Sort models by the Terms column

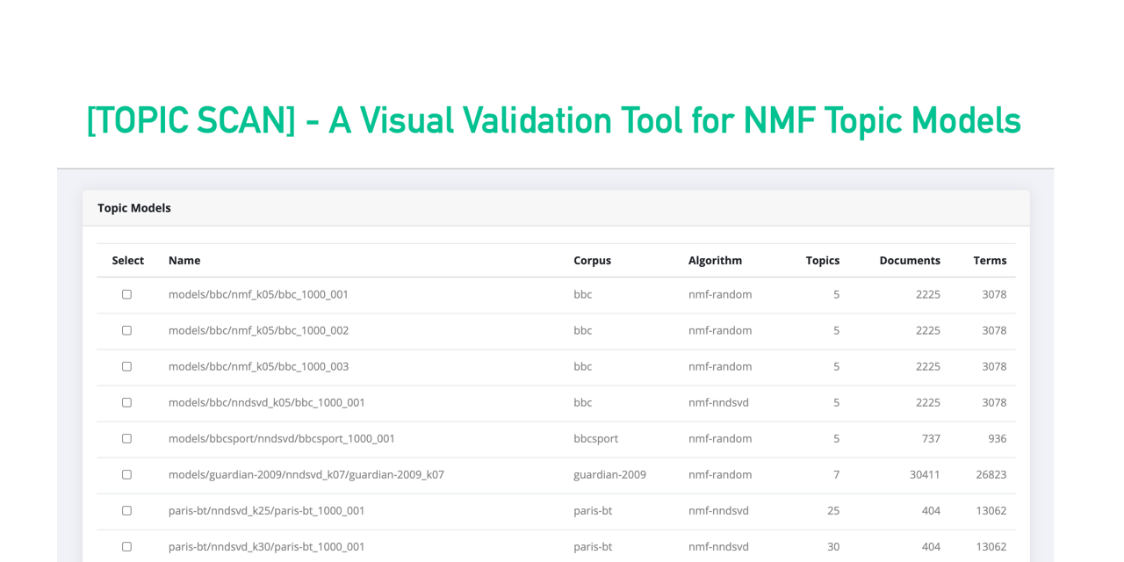(x=990, y=260)
